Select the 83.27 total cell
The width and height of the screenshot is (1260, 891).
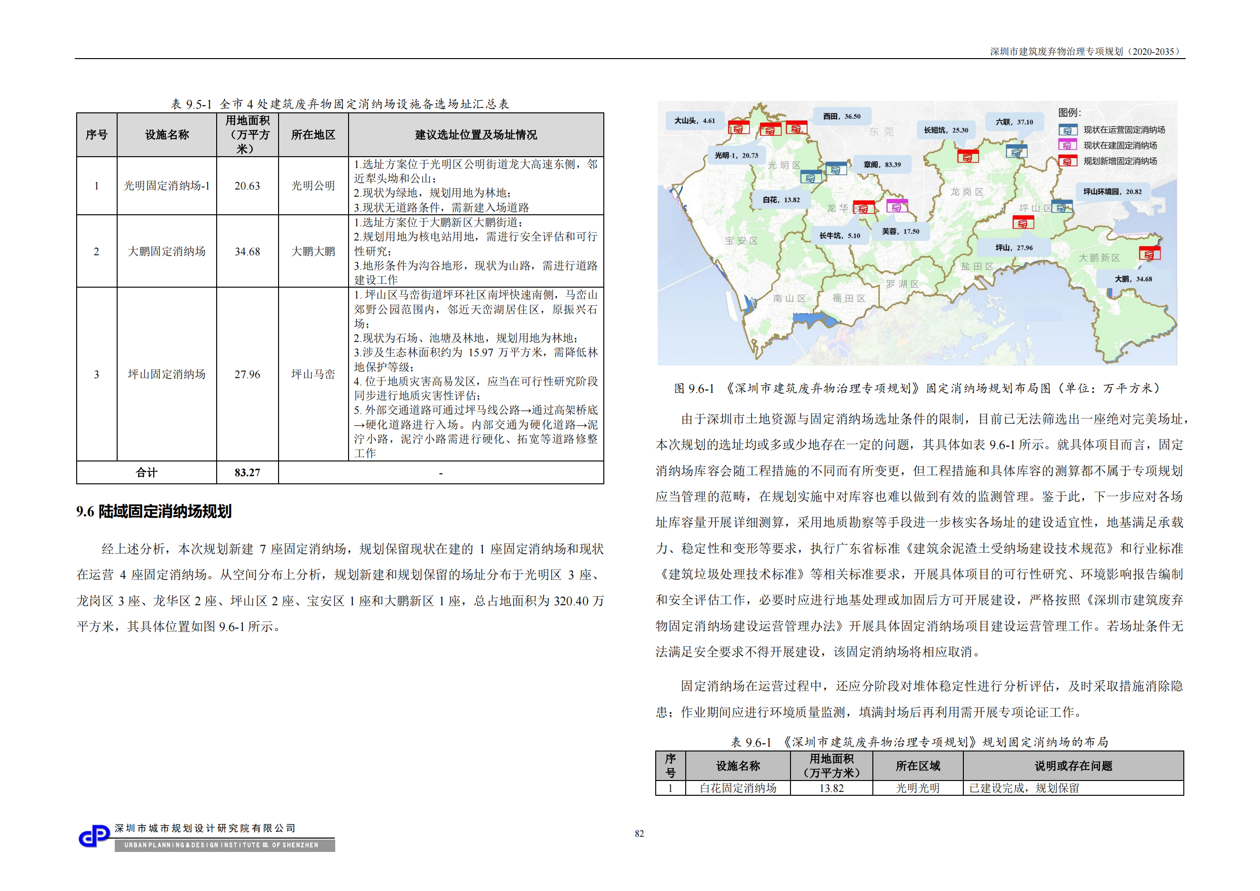(248, 472)
